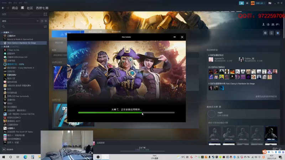Open the 商店 store tab
285x160 pixels.
[x=15, y=8]
